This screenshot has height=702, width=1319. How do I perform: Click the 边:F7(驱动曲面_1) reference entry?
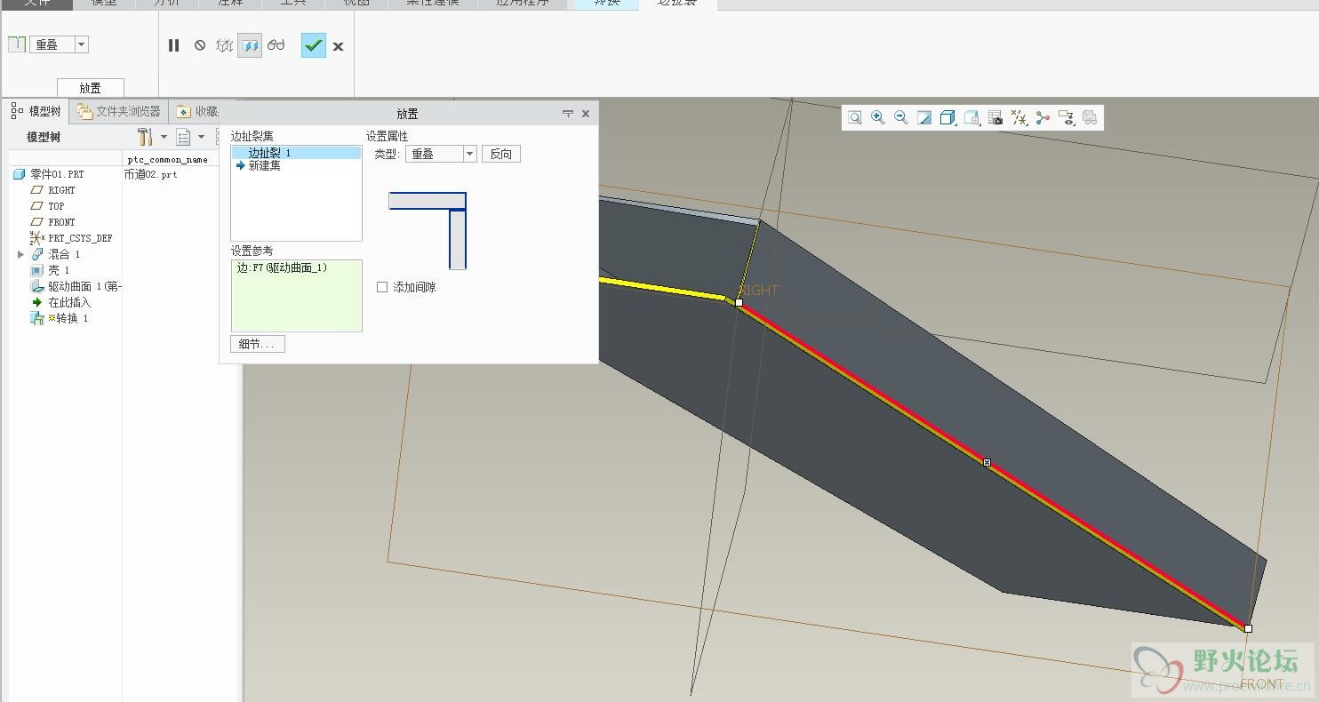pos(283,267)
